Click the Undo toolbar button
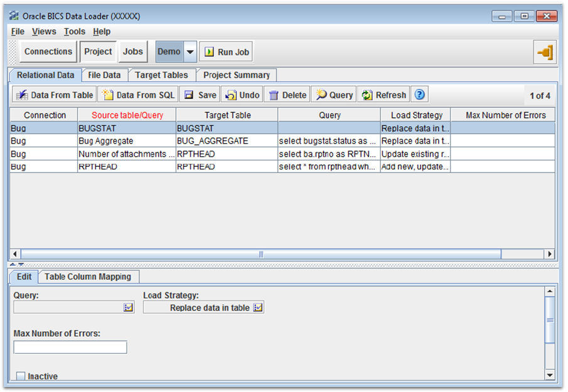 242,95
